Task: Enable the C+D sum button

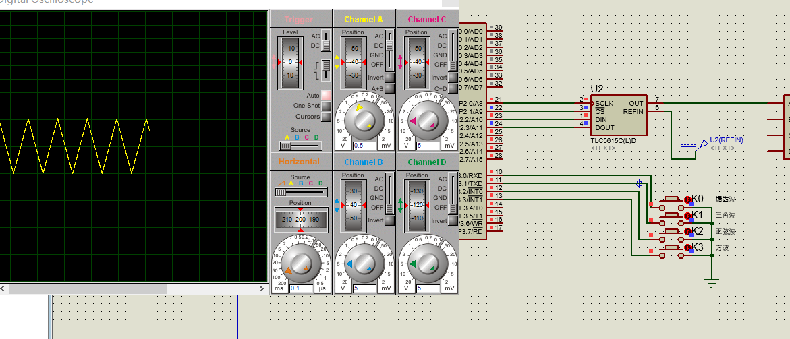Action: [x=453, y=88]
